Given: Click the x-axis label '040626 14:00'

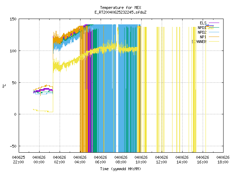Looking at the screenshot, I should (182, 160).
